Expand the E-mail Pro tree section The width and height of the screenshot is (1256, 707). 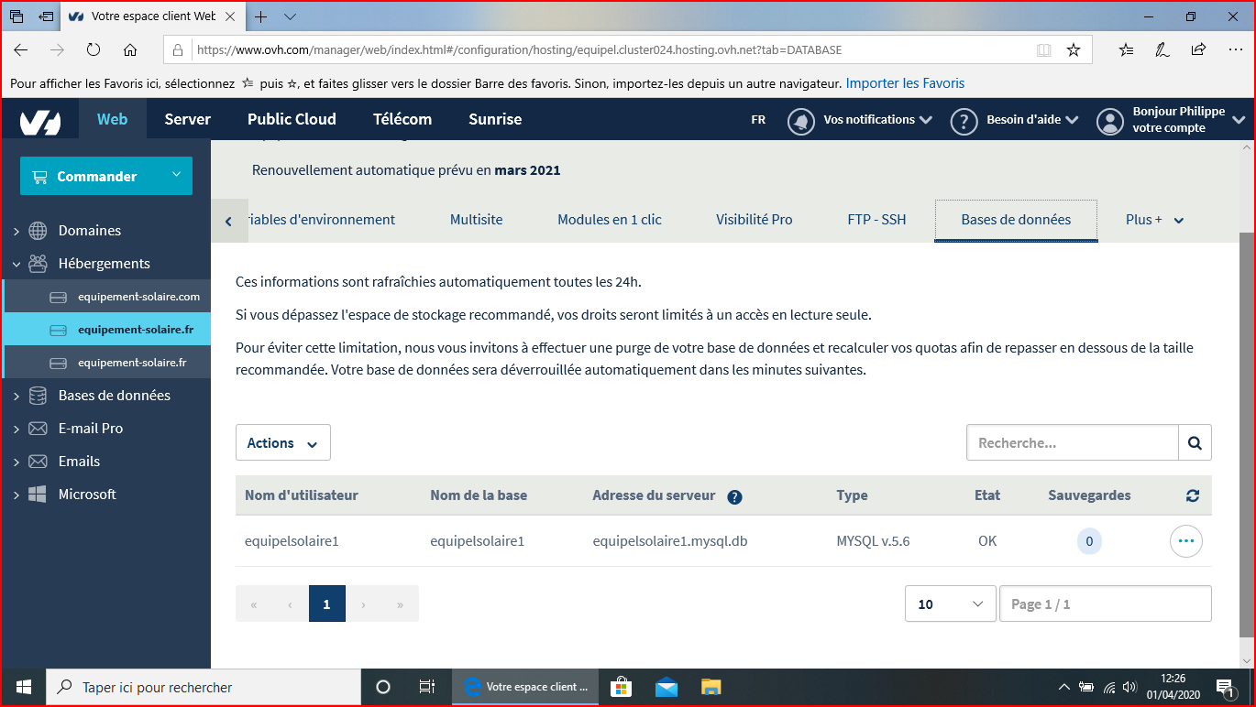click(17, 430)
